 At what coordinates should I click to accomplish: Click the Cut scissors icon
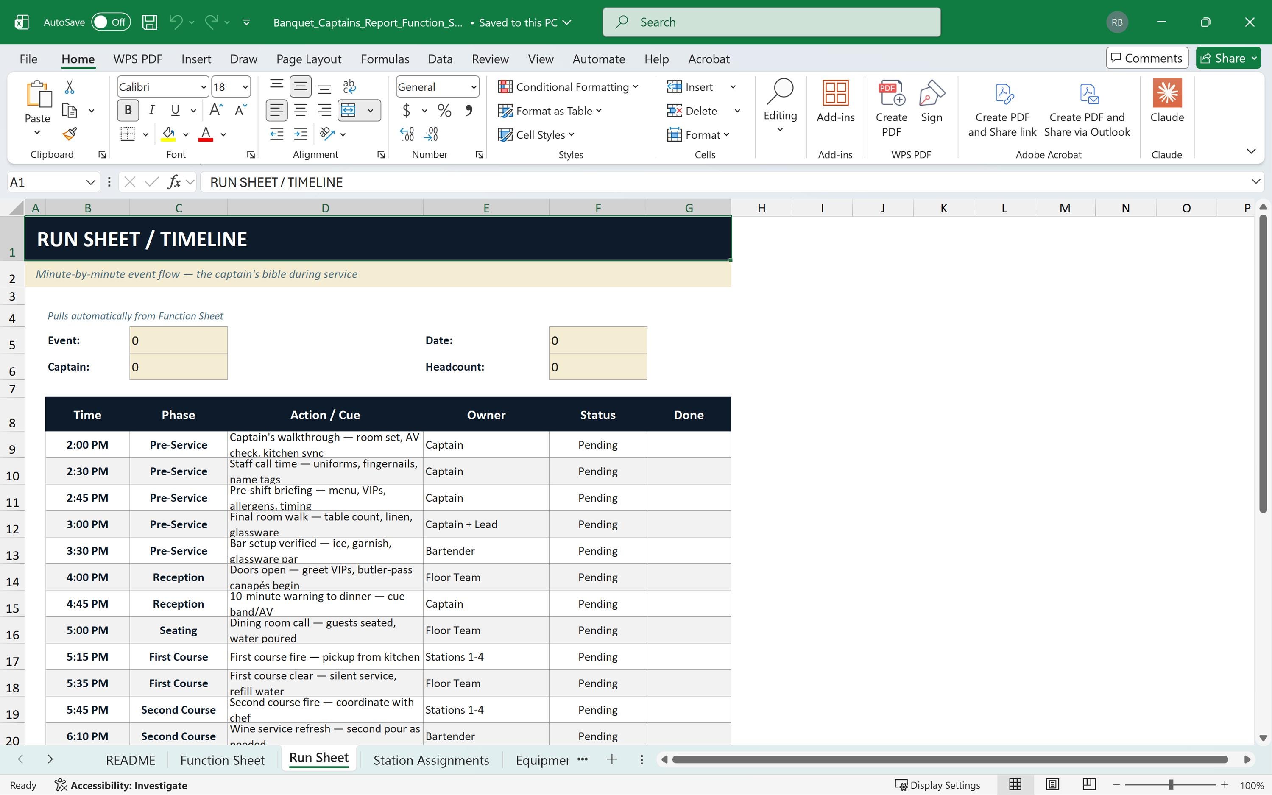(70, 87)
